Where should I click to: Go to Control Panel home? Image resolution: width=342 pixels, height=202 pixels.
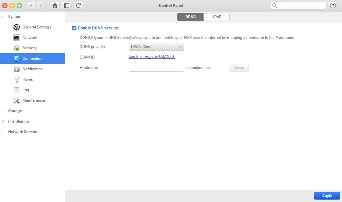[x=55, y=6]
